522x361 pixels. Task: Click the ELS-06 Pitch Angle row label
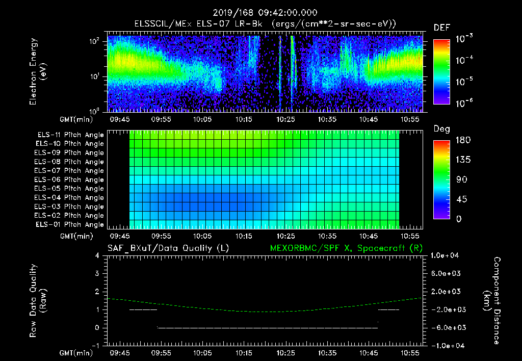click(69, 179)
